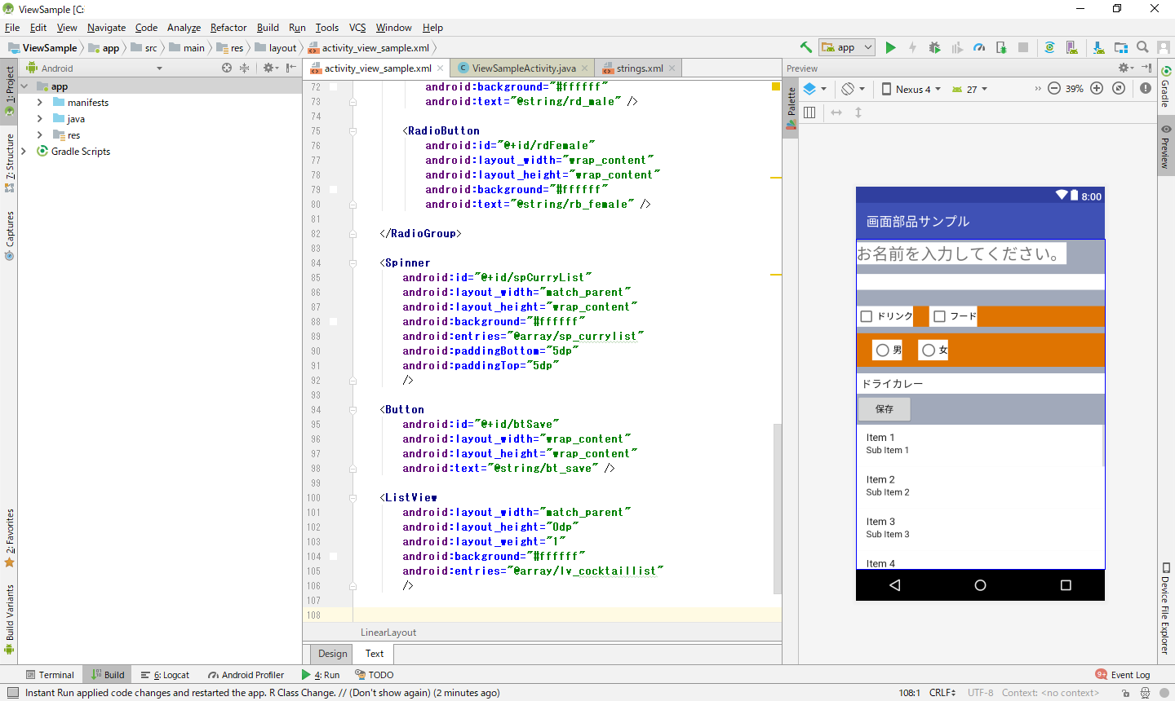Open the SDK Manager download icon
Viewport: 1175px width, 701px height.
pyautogui.click(x=1098, y=48)
